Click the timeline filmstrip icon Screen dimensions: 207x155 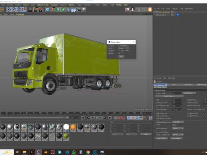(151, 118)
